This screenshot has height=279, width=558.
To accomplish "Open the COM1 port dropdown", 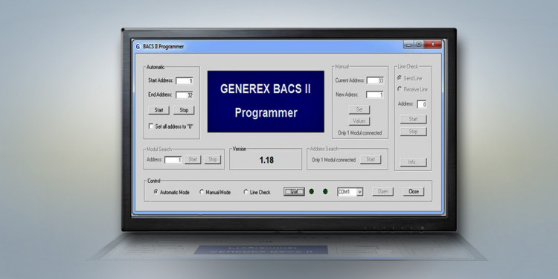I will click(359, 192).
